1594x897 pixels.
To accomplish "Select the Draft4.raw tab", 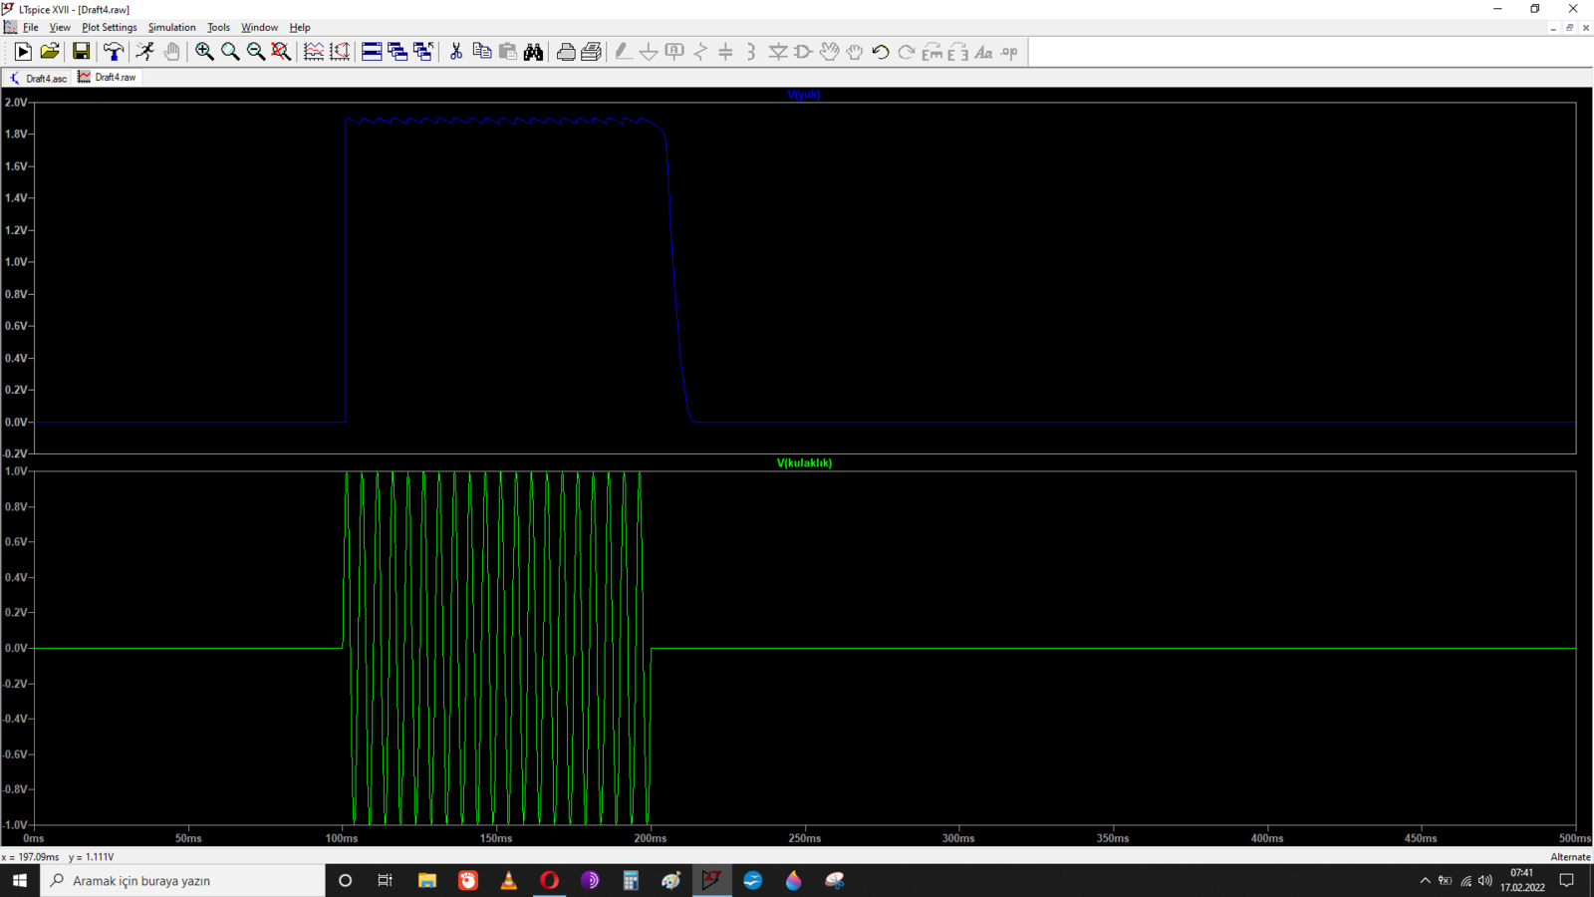I will pos(108,77).
